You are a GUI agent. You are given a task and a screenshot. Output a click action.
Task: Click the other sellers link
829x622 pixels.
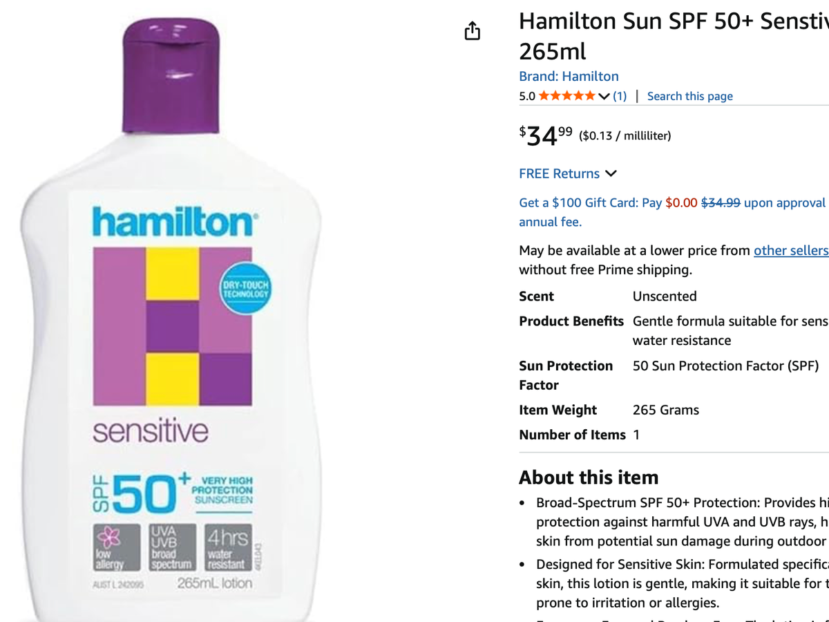click(x=791, y=250)
